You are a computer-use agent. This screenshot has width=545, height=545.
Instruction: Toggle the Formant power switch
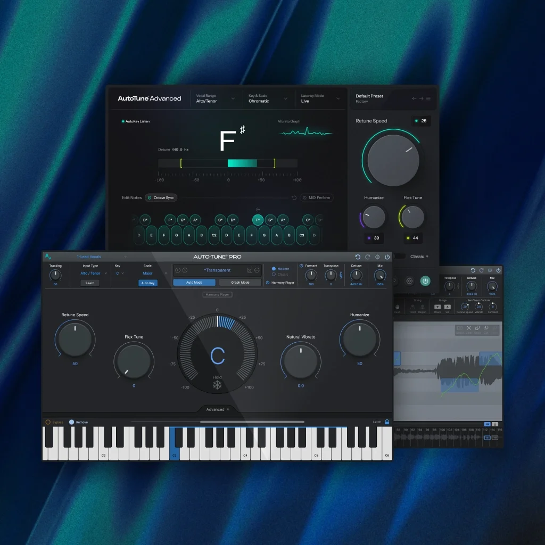point(301,266)
